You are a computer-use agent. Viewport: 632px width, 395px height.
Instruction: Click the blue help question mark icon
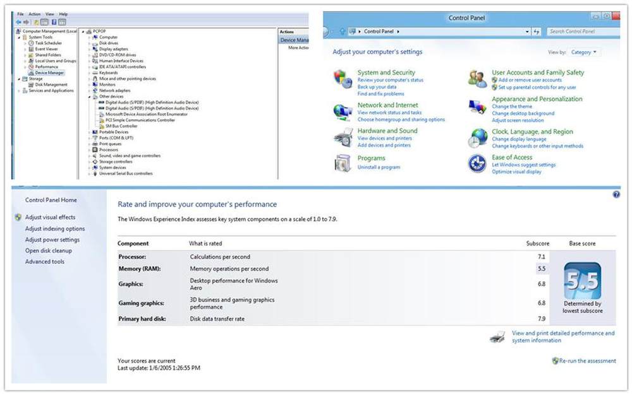[x=616, y=195]
